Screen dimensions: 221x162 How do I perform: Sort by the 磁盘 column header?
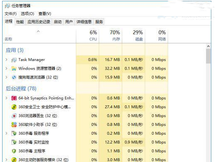click(134, 36)
